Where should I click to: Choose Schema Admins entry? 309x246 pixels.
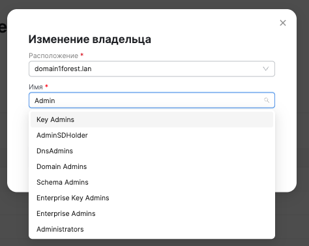click(x=152, y=182)
